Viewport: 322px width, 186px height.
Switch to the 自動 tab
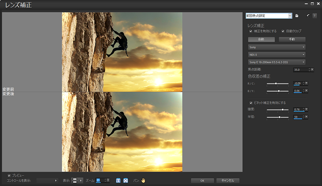(x=261, y=39)
